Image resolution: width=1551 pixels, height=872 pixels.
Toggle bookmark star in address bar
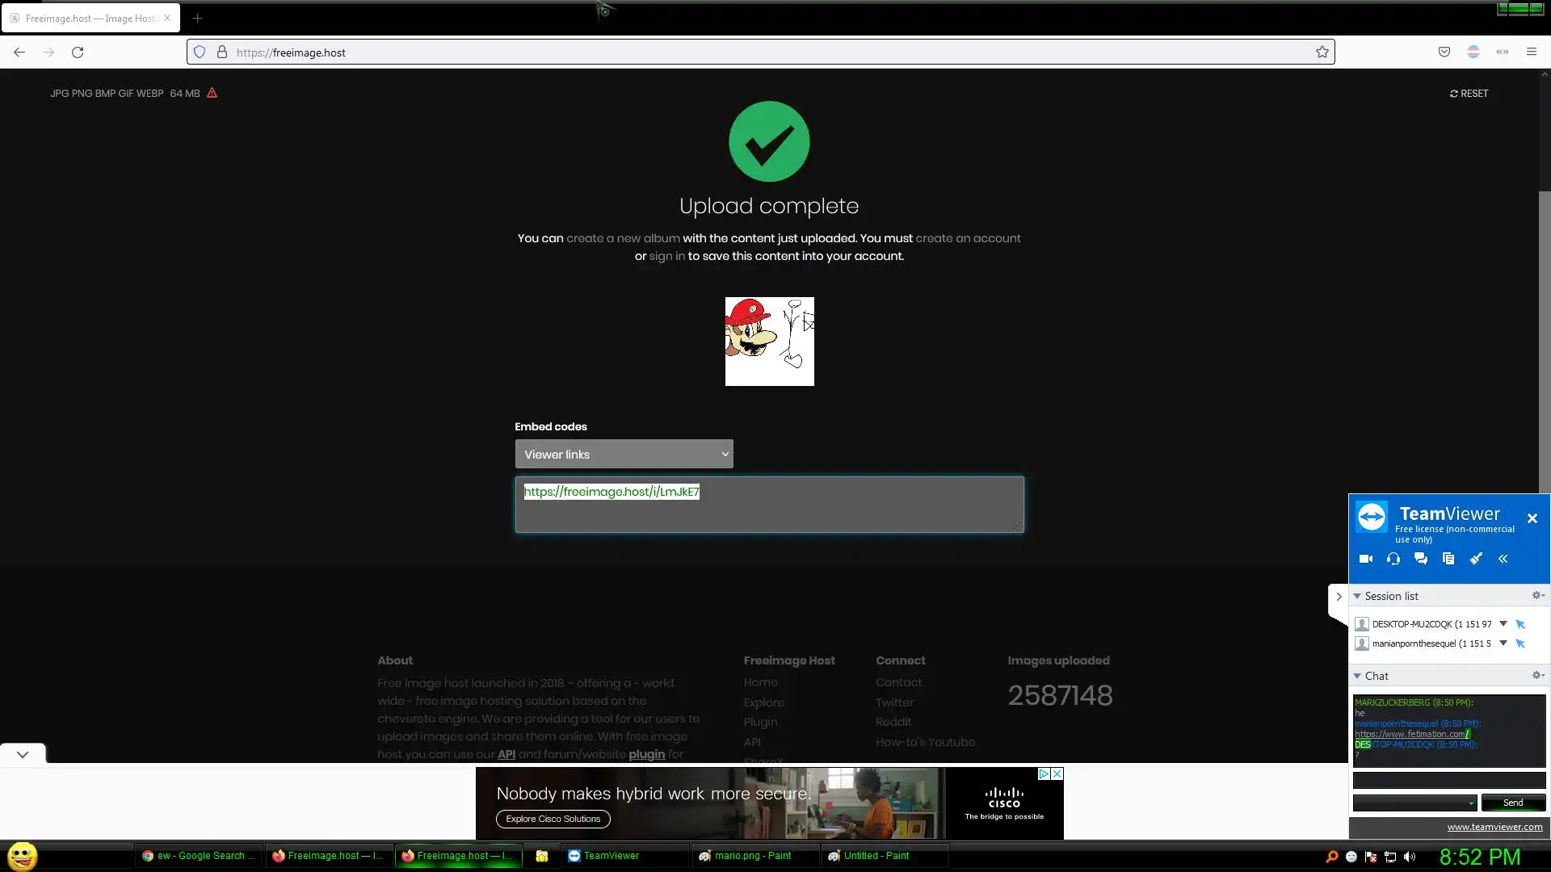point(1322,52)
